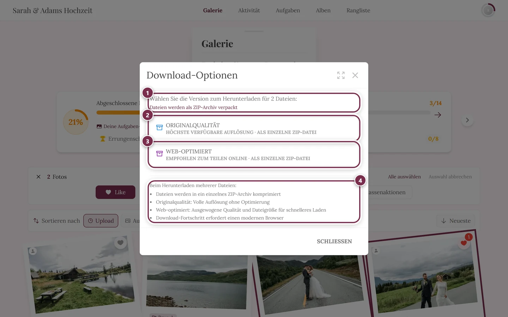The image size is (508, 317).
Task: Click 'Download-Fortschritt erfordert einen modernen Browser' line
Action: click(220, 218)
